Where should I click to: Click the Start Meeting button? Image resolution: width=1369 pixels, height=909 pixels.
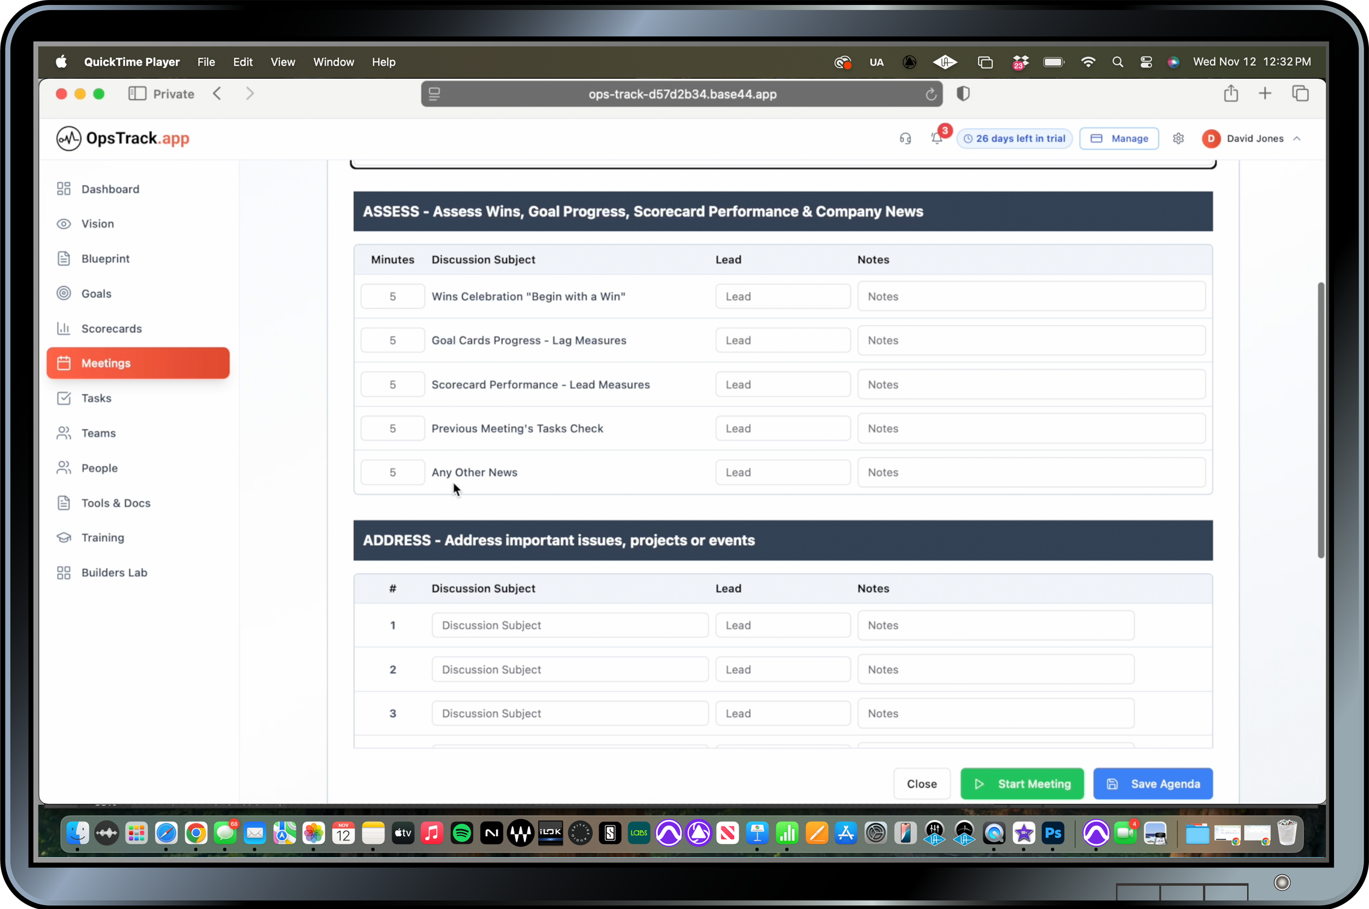pyautogui.click(x=1021, y=784)
